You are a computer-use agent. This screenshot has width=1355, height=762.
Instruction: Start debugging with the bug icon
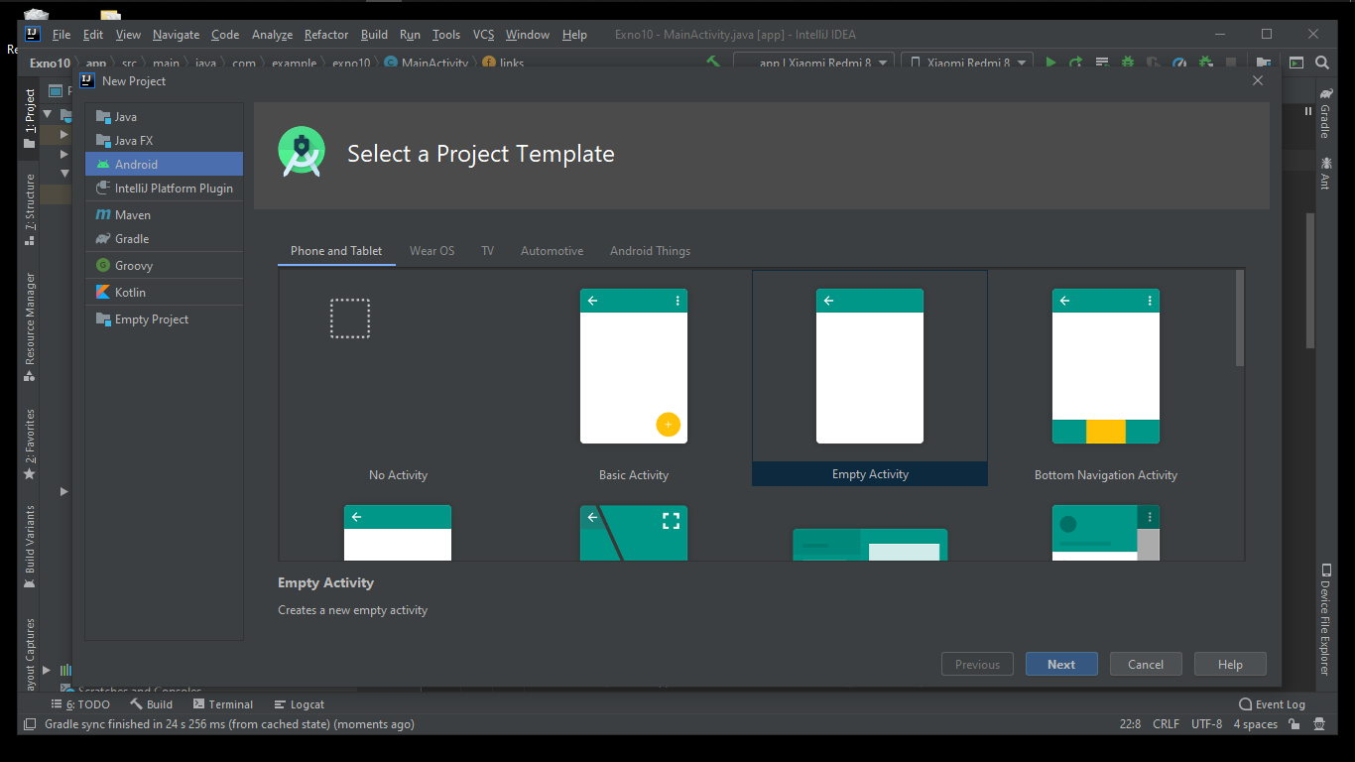1127,62
